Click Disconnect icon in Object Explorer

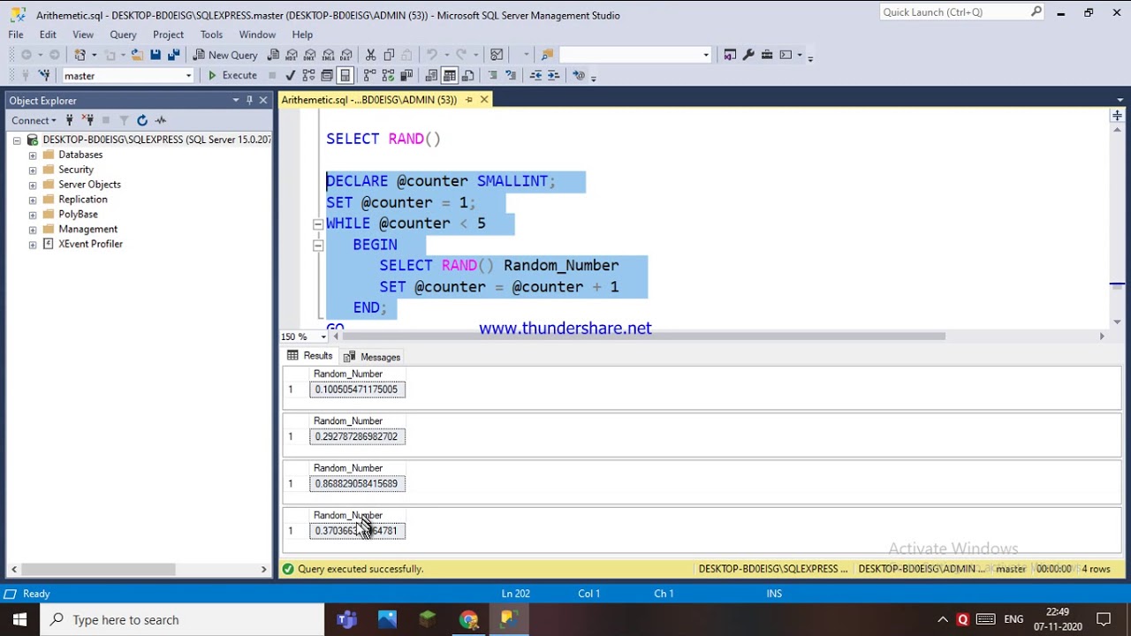87,120
